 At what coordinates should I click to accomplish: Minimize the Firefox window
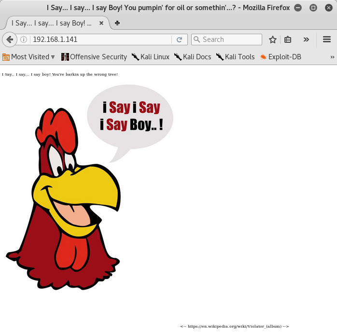coord(298,8)
